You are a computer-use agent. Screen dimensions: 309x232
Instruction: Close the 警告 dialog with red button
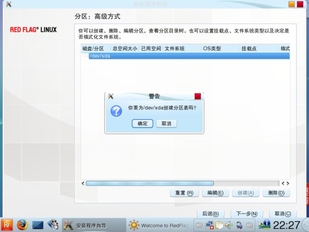(197, 96)
